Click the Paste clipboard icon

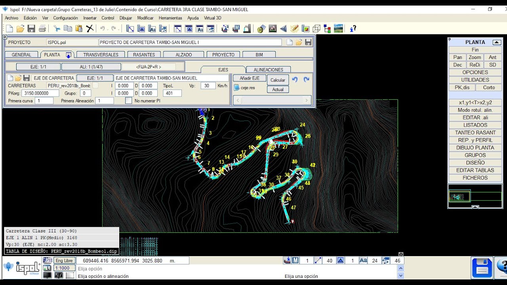79,28
